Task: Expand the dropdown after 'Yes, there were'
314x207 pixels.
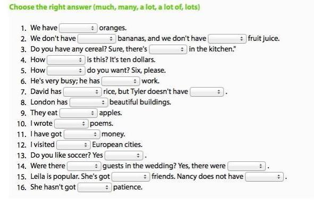Action: pyautogui.click(x=247, y=166)
